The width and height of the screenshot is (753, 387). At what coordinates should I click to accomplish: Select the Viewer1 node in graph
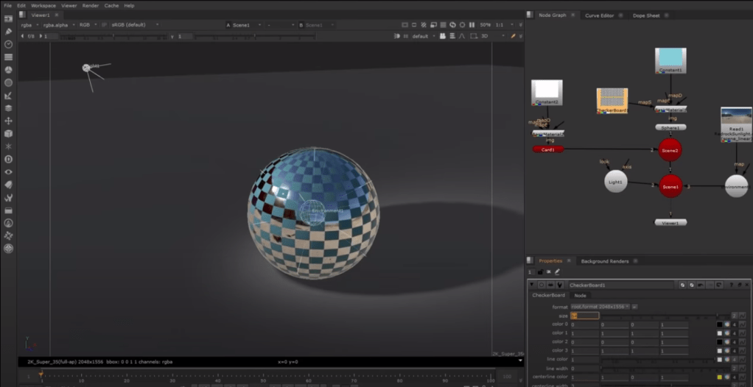click(670, 222)
